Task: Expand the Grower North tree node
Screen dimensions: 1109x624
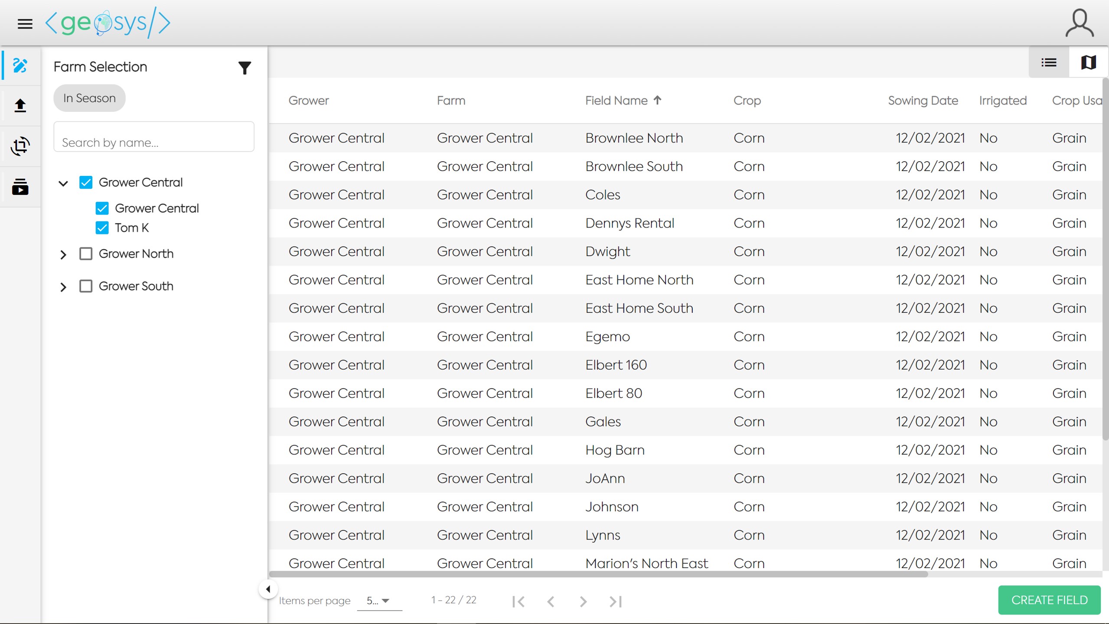Action: (63, 254)
